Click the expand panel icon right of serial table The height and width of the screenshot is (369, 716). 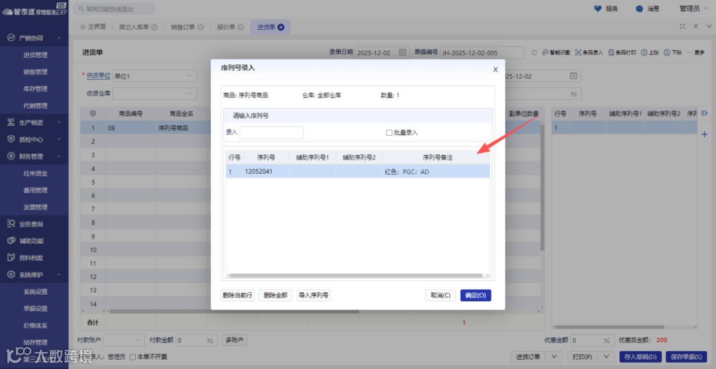pyautogui.click(x=703, y=113)
